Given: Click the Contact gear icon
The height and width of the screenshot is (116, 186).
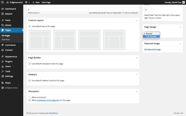Looking at the screenshot, I should 3,50.
